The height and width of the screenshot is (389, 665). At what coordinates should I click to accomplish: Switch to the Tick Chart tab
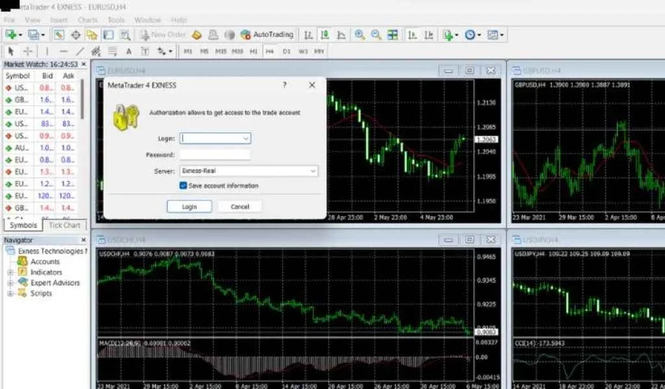point(64,226)
